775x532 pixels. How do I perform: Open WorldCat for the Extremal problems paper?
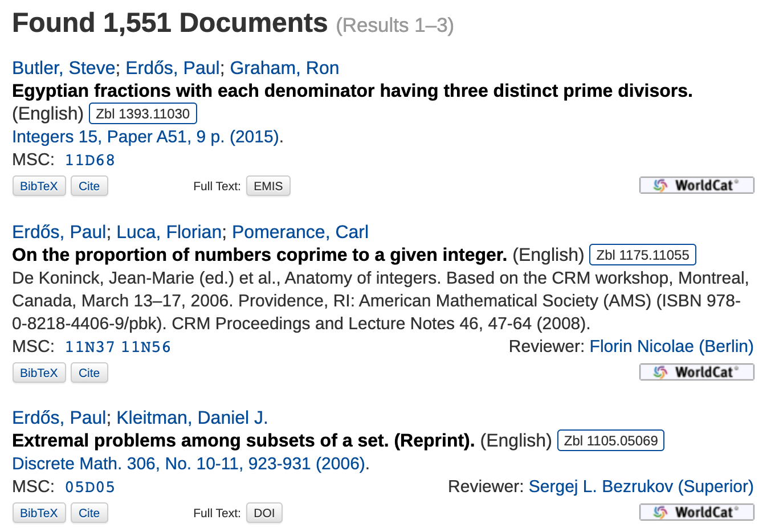tap(696, 513)
